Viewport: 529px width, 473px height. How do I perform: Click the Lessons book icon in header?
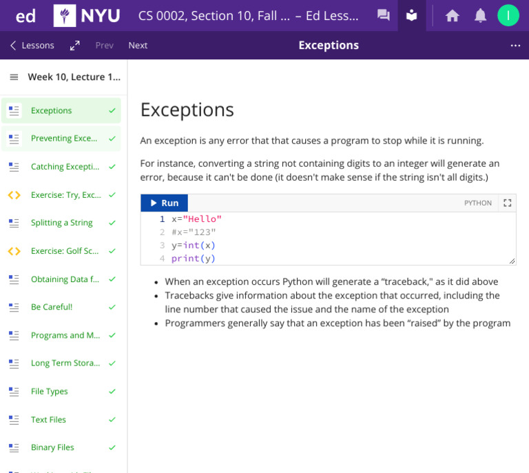(412, 16)
